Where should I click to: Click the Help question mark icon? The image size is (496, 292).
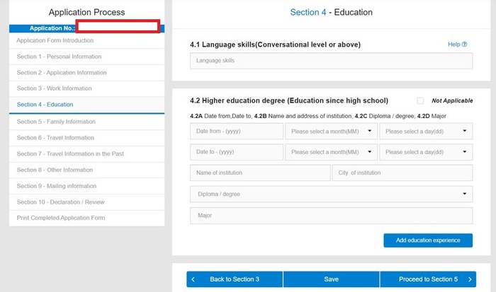click(465, 45)
